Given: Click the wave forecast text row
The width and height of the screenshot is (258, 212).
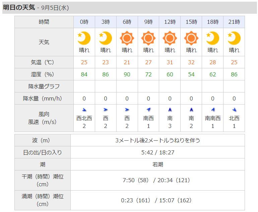Looking at the screenshot, I should click(157, 140).
